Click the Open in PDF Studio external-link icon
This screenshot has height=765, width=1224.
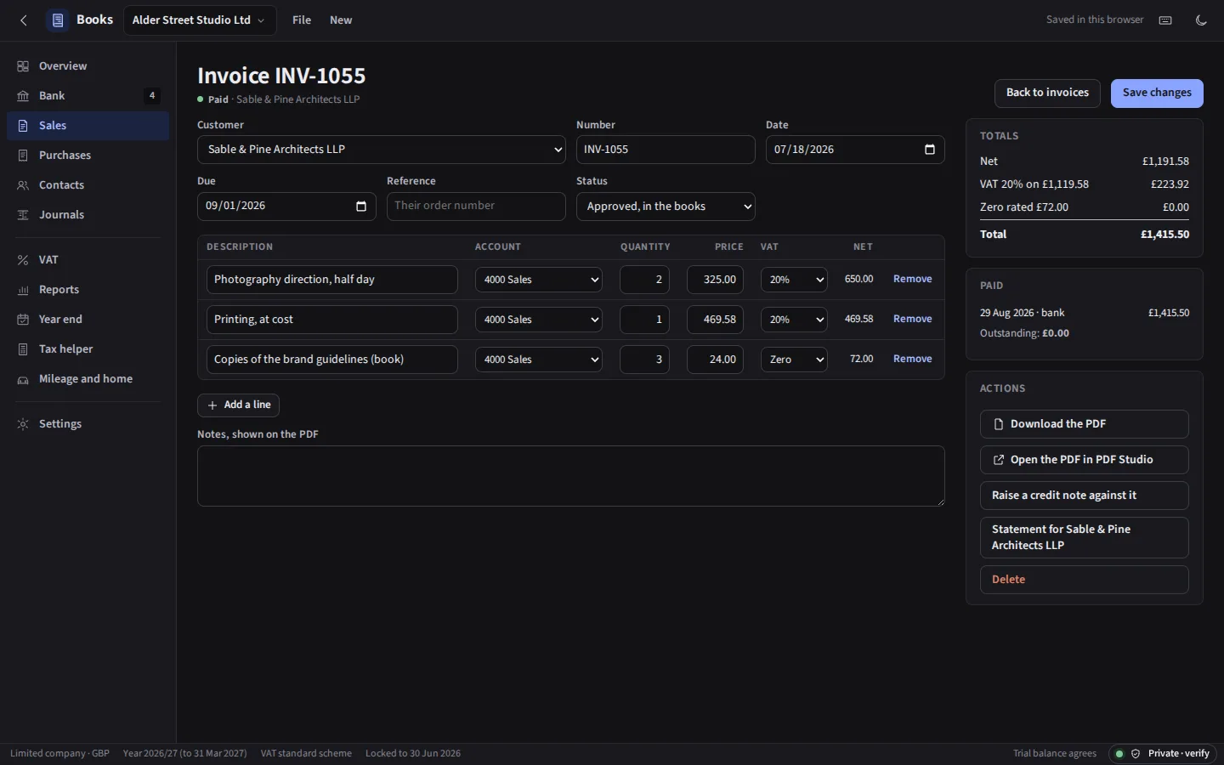999,460
